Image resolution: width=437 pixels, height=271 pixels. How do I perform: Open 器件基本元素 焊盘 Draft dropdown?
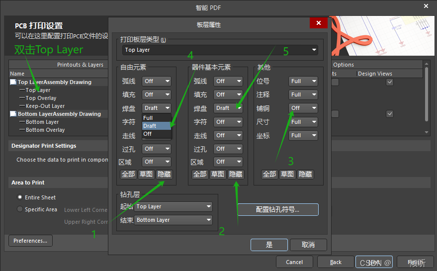tap(228, 108)
